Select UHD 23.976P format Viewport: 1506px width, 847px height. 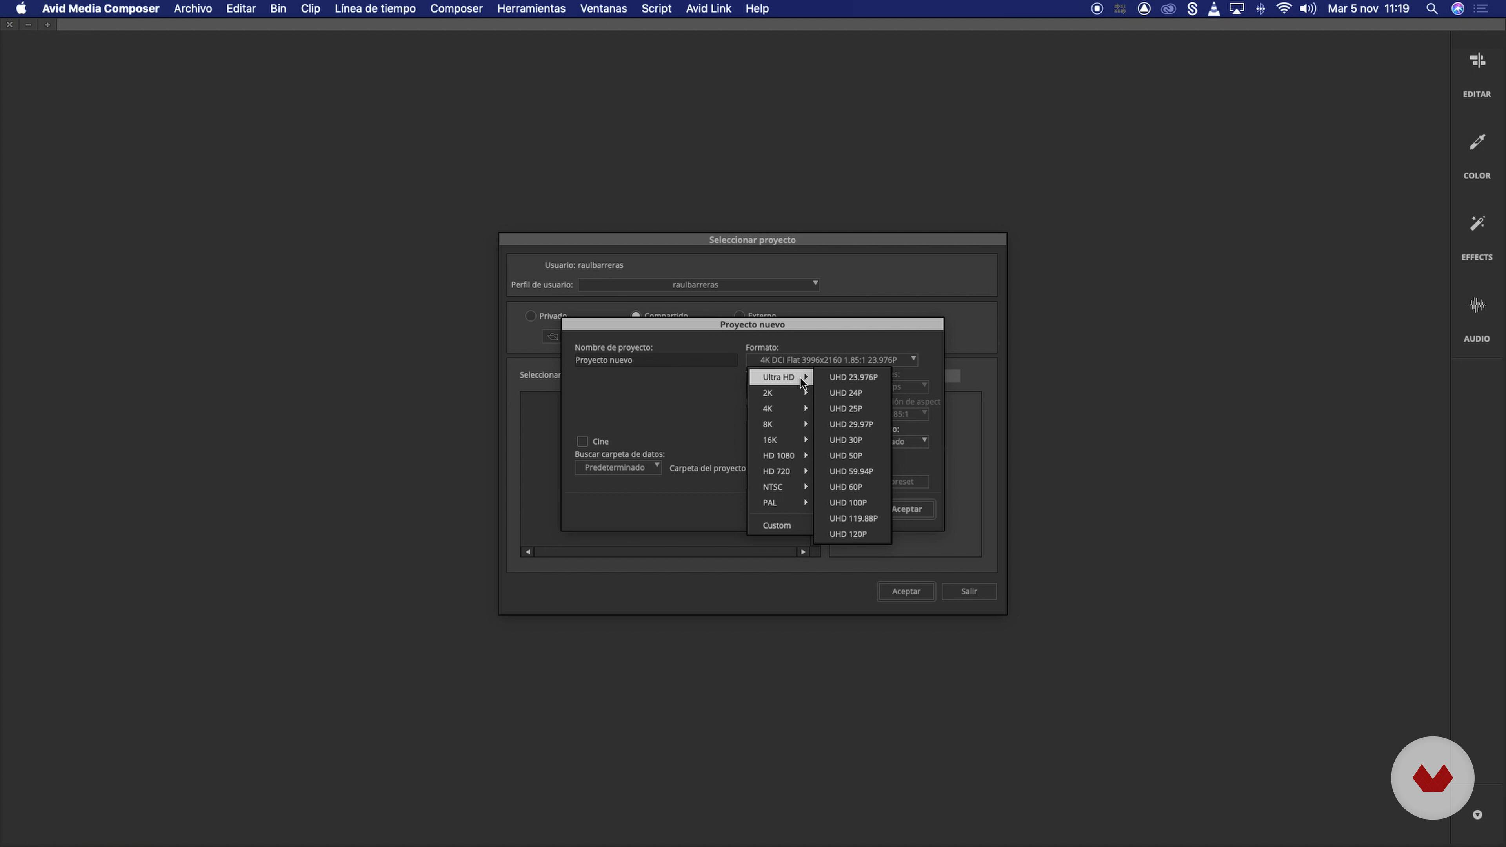pos(853,378)
